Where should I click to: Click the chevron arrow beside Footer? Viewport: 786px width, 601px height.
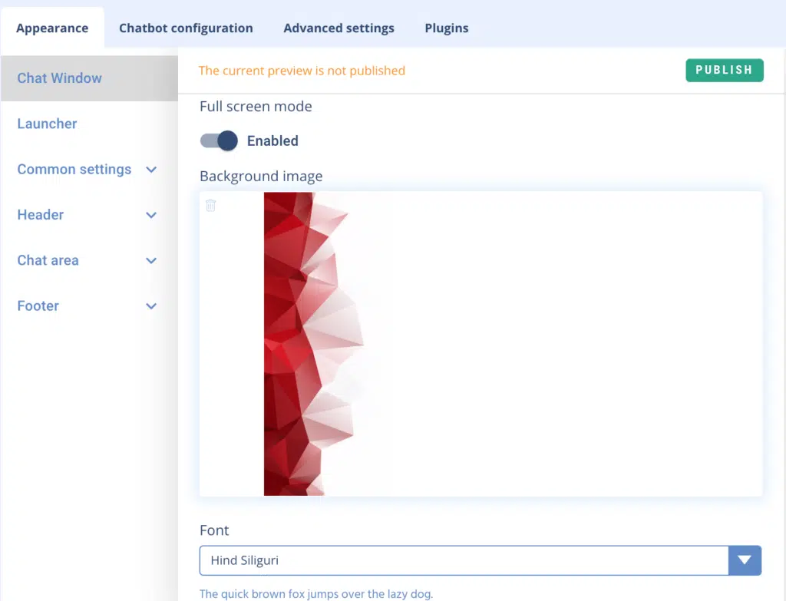[151, 306]
